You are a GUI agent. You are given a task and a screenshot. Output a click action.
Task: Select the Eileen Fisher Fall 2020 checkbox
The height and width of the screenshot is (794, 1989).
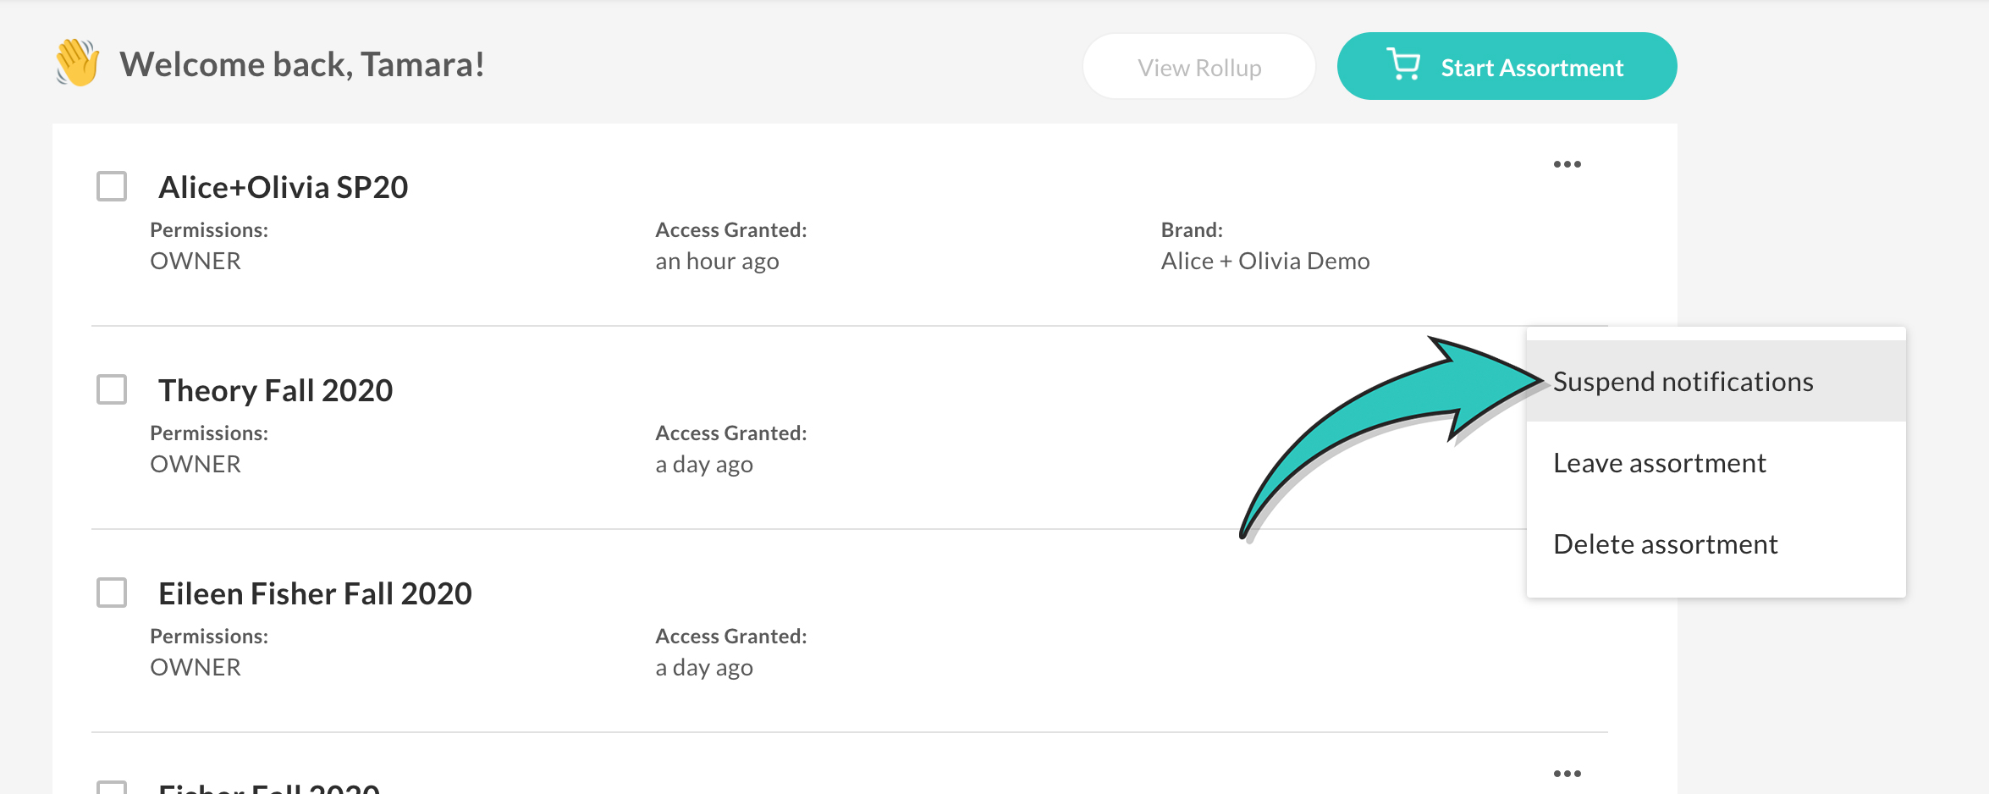pyautogui.click(x=112, y=593)
